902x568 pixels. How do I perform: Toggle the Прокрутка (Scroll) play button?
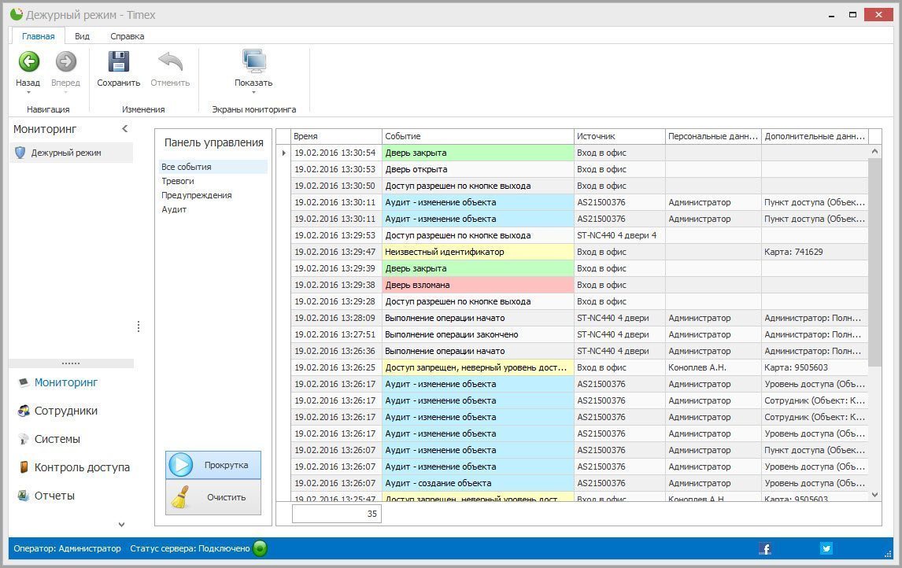coord(213,465)
